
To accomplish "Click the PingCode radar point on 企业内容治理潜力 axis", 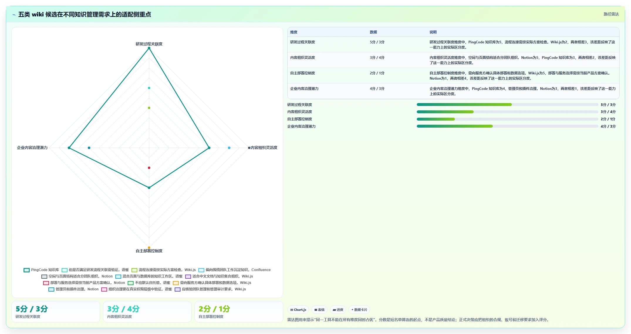I will coord(69,148).
